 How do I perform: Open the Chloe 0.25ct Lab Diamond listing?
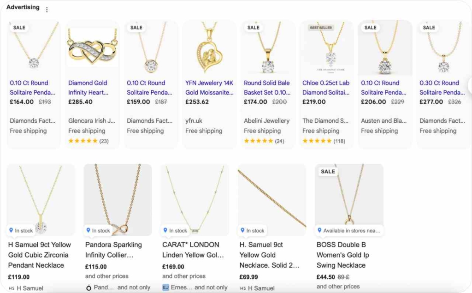pyautogui.click(x=326, y=88)
